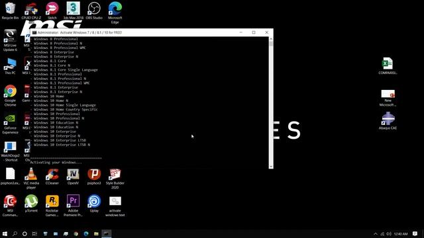Launch uTorrent desktop shortcut
Image resolution: width=424 pixels, height=238 pixels.
(x=31, y=204)
